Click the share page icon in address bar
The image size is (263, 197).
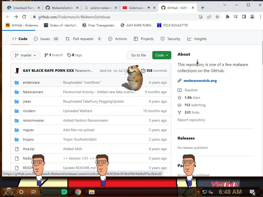pyautogui.click(x=209, y=17)
